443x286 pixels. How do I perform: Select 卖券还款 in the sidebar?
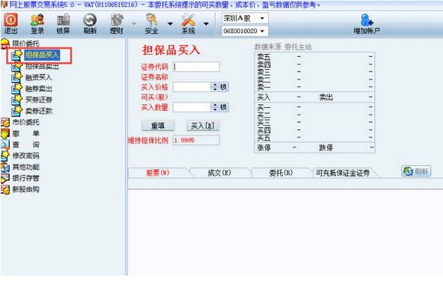point(38,111)
